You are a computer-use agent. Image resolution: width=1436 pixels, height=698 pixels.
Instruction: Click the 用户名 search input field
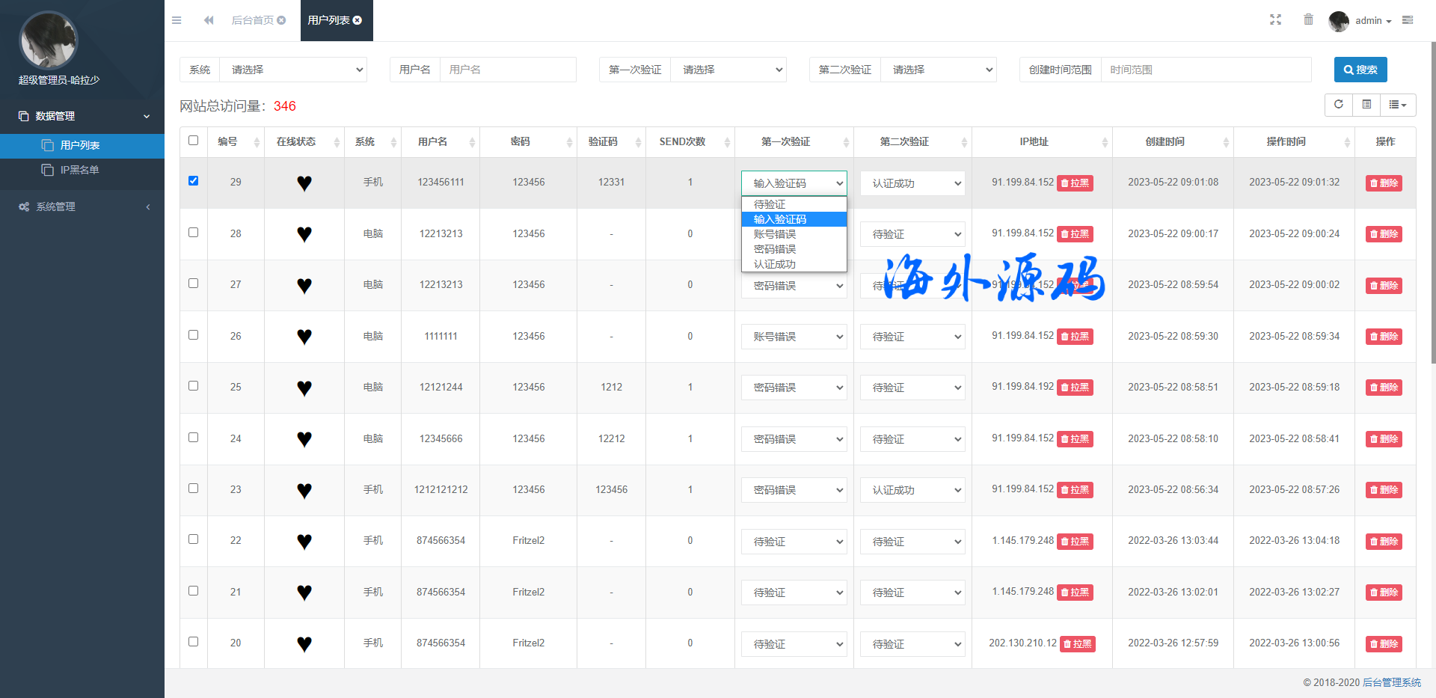pos(507,70)
